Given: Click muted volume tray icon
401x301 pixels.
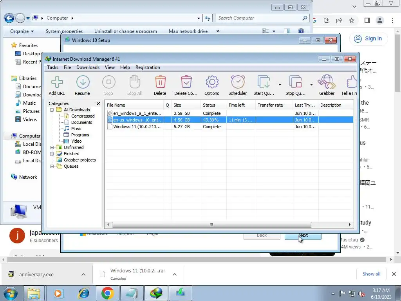Looking at the screenshot, I should point(361,294).
